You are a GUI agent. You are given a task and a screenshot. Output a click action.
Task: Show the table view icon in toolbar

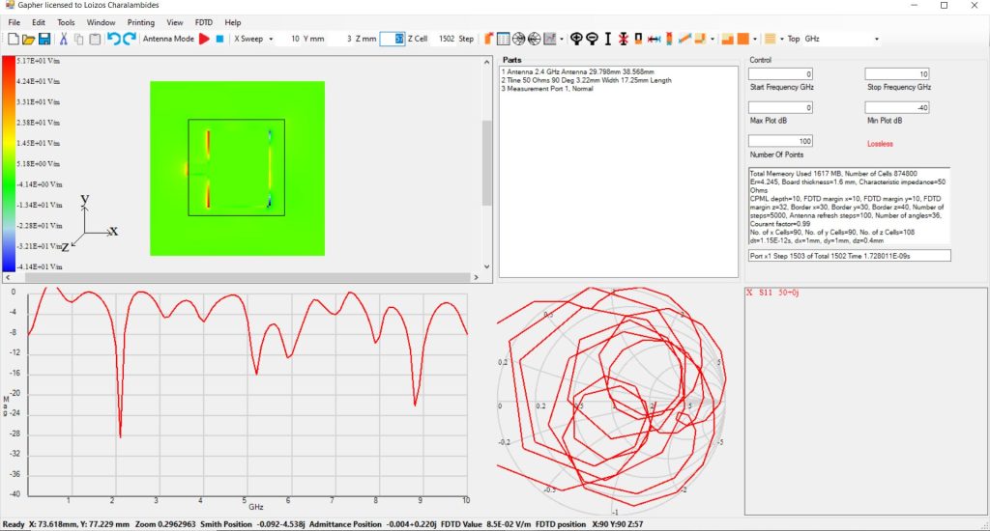tap(503, 39)
